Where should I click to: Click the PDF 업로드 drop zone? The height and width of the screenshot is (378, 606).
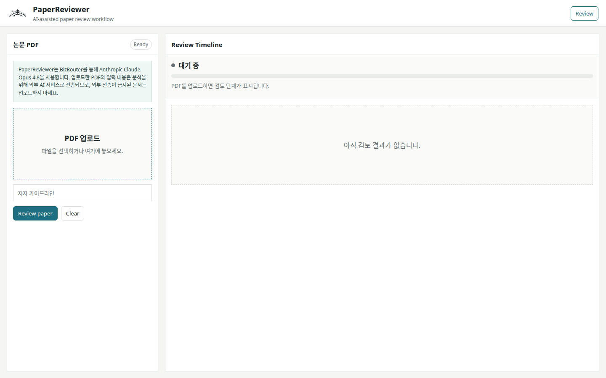(x=82, y=144)
